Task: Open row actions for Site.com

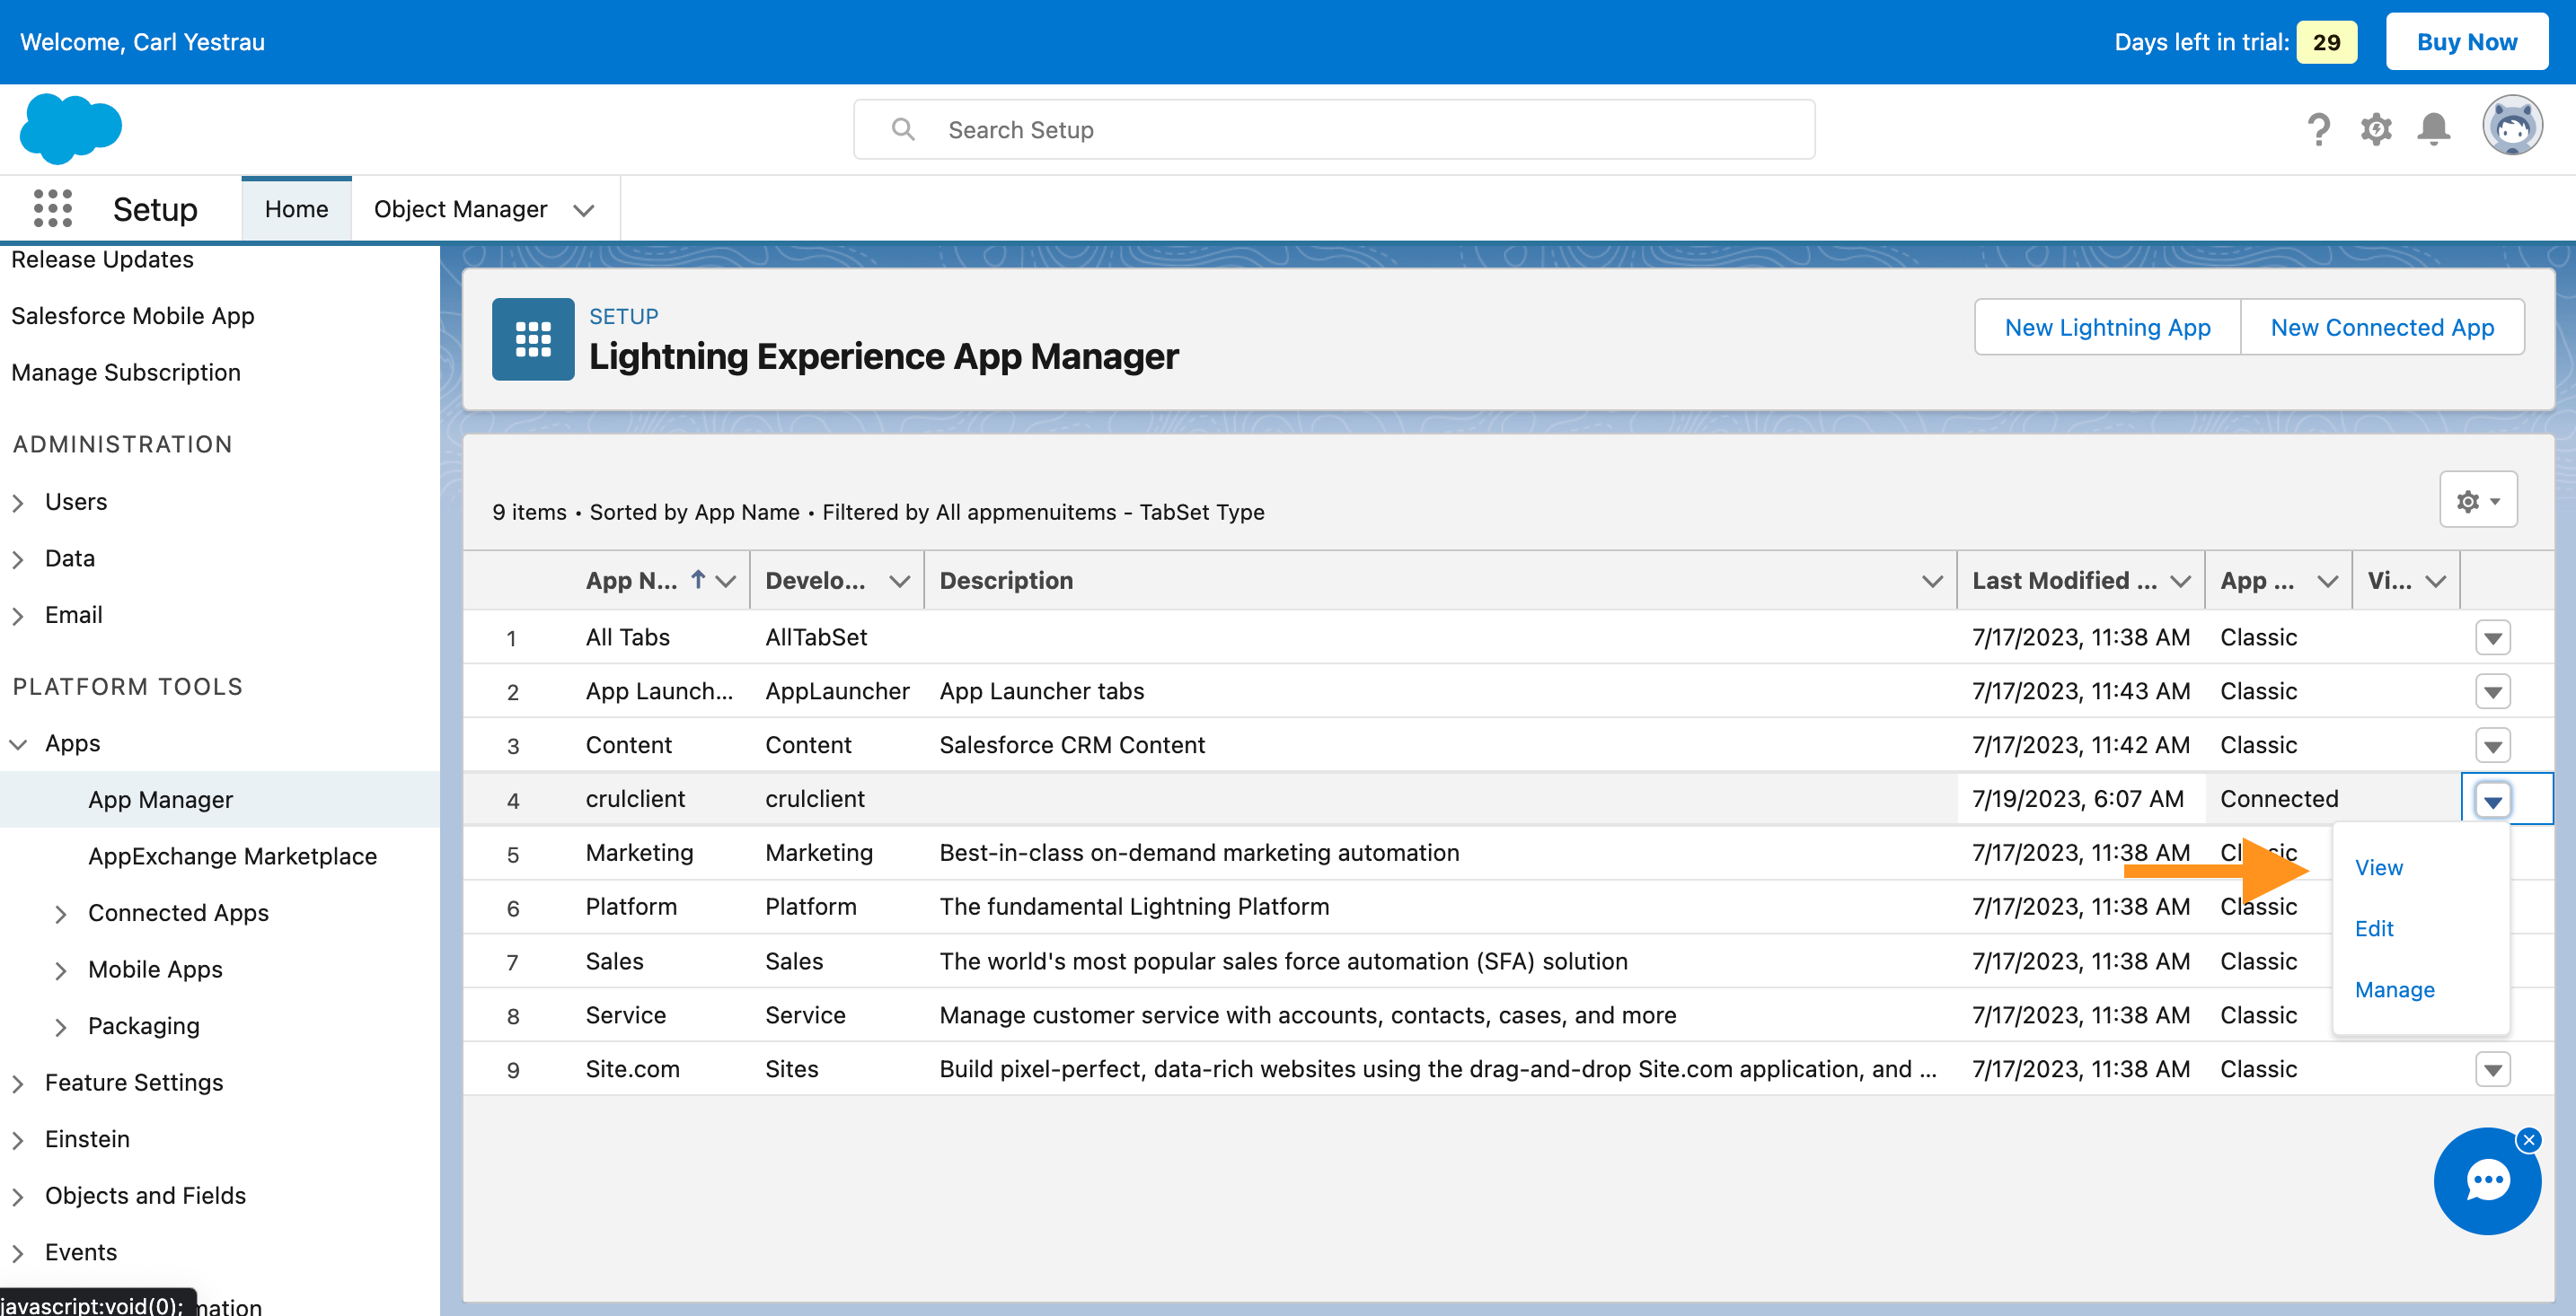Action: (x=2493, y=1069)
